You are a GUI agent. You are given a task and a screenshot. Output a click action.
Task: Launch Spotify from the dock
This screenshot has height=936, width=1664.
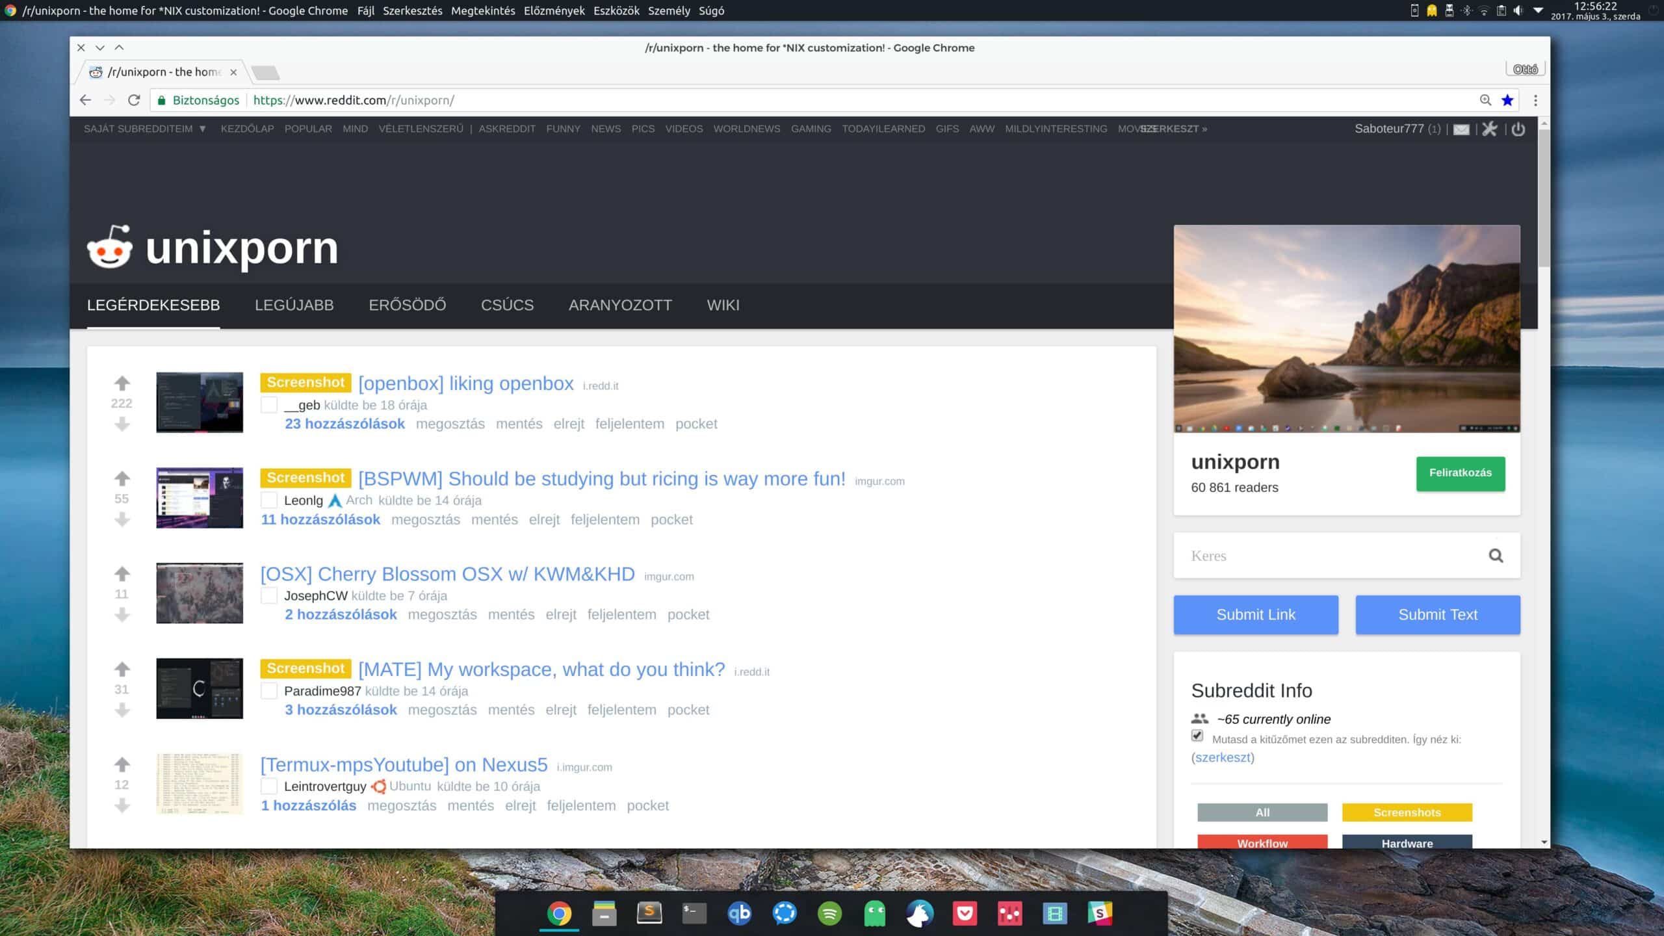click(x=829, y=913)
